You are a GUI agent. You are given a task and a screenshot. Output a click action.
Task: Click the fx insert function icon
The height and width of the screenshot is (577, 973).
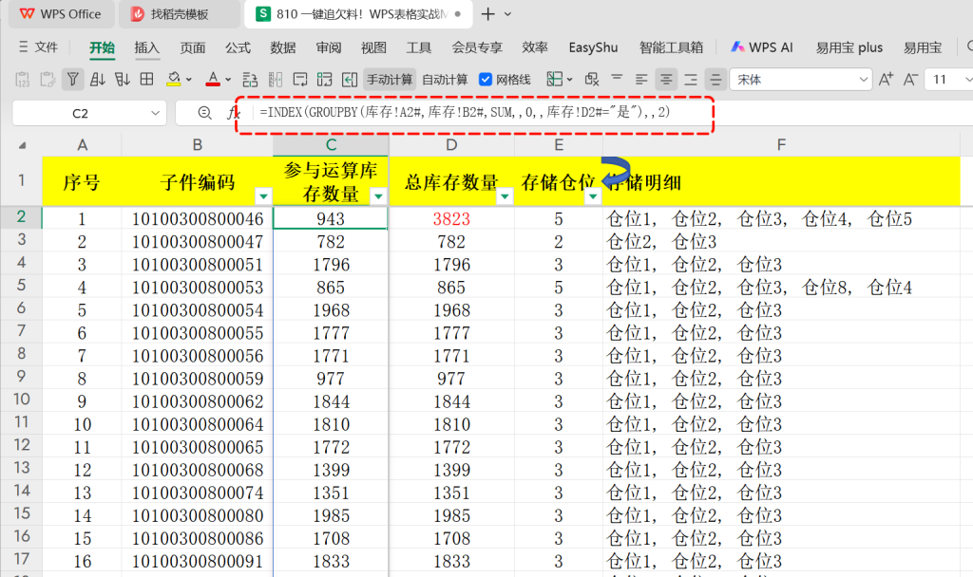(x=234, y=114)
